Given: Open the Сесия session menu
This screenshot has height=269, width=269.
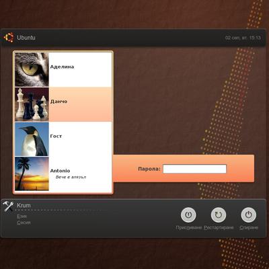Looking at the screenshot, I should point(24,223).
